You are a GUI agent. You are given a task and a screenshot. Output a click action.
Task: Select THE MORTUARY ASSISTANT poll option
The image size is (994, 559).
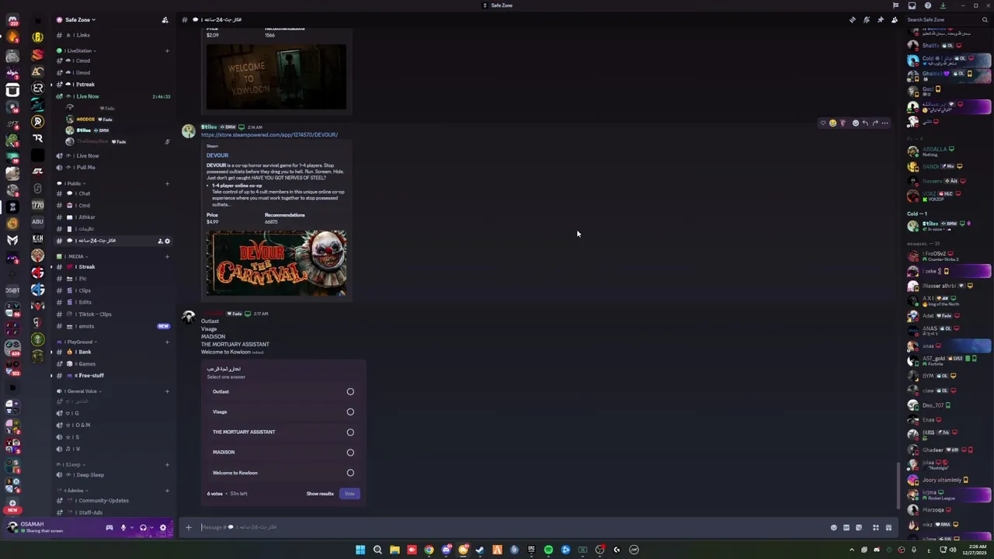283,432
